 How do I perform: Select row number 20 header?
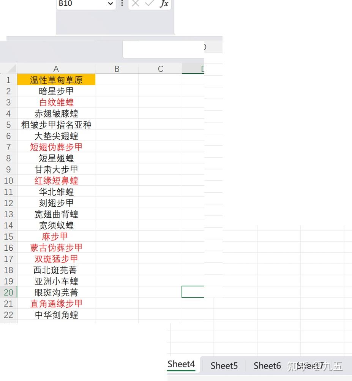point(8,292)
